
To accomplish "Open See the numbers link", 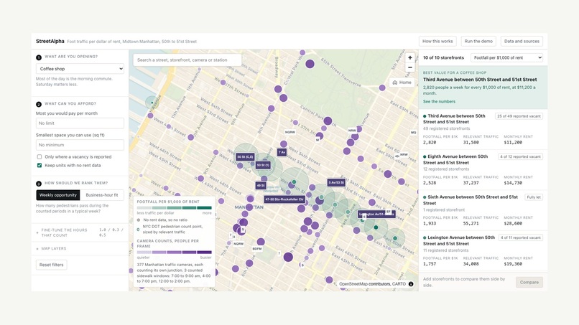I will [439, 101].
